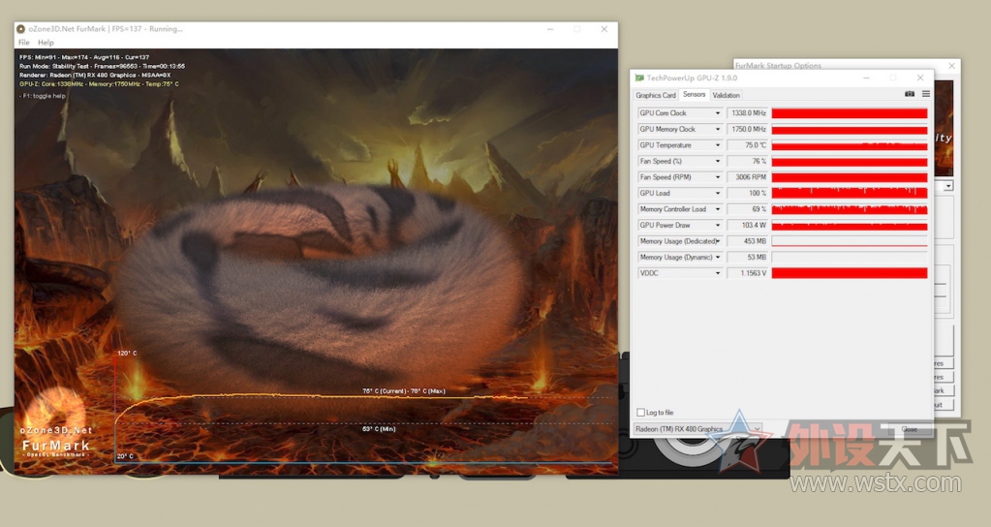Click the 75.0 °C temperature value
This screenshot has height=527, width=991.
point(748,145)
